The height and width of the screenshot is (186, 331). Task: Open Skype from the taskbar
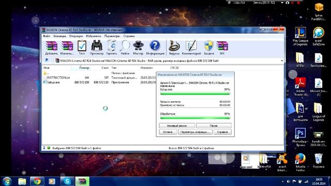click(x=67, y=181)
